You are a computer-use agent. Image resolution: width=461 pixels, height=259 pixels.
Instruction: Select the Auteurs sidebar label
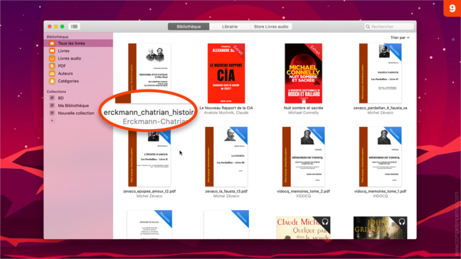[x=65, y=73]
